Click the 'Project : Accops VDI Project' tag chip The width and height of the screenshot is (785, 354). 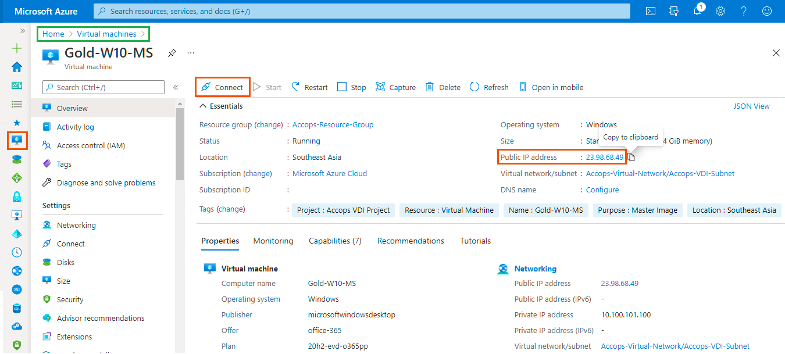(344, 210)
